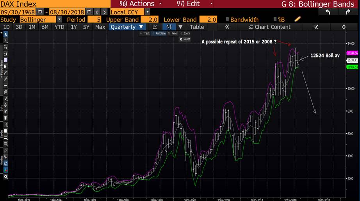Select the fill color square style tool
Viewport: 360px width, 201px height.
click(x=5, y=131)
